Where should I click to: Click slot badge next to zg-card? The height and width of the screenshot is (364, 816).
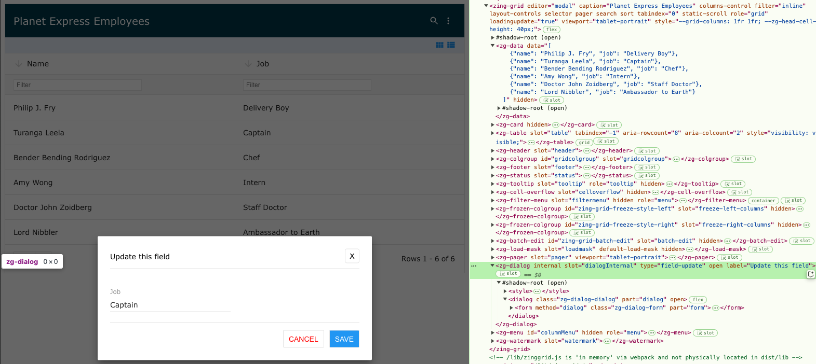[609, 125]
